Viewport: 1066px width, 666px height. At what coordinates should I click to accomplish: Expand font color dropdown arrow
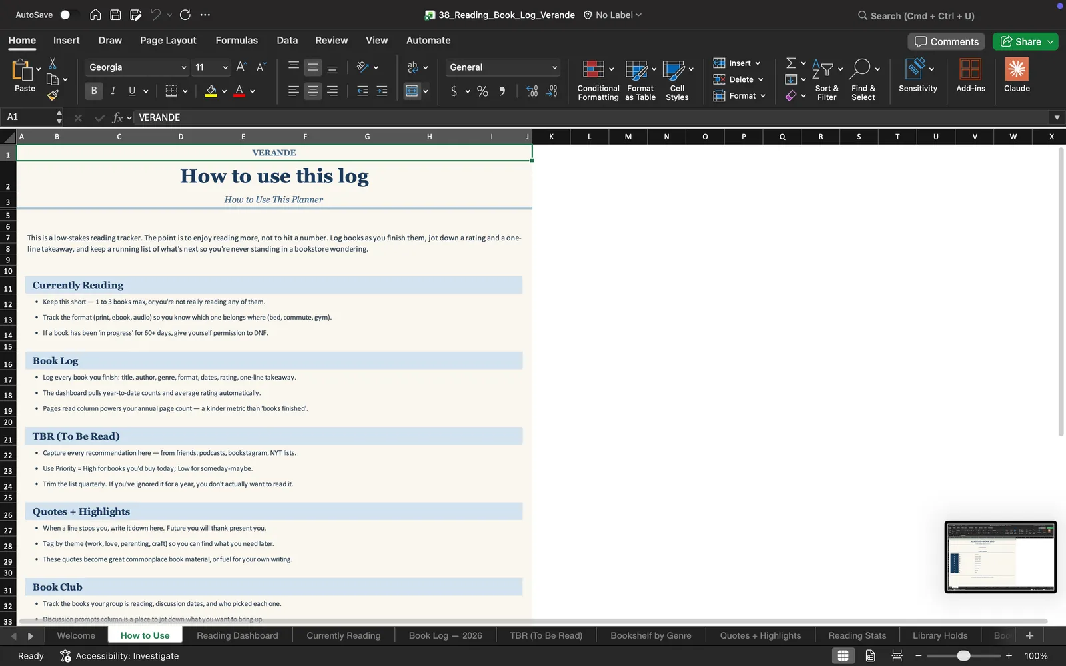253,91
